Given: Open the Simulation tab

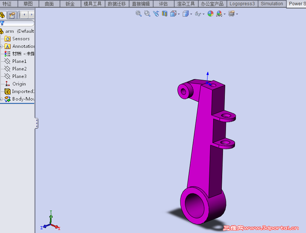Looking at the screenshot, I should (272, 4).
